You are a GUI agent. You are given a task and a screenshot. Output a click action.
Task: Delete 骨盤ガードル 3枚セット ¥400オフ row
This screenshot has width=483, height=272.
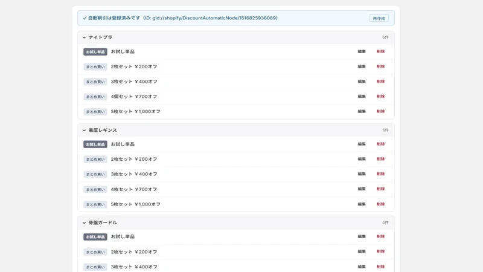pyautogui.click(x=380, y=267)
